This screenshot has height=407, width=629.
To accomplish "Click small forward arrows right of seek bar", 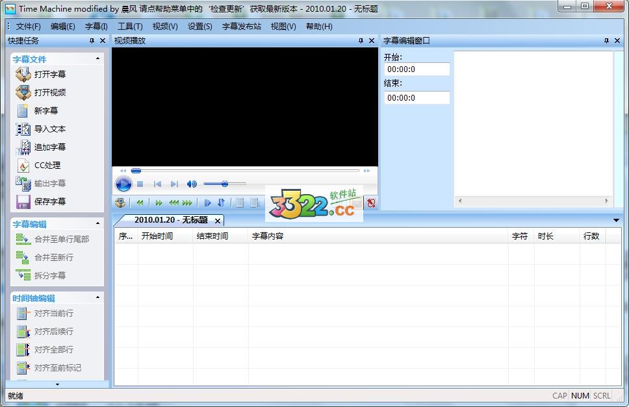I will pyautogui.click(x=366, y=171).
